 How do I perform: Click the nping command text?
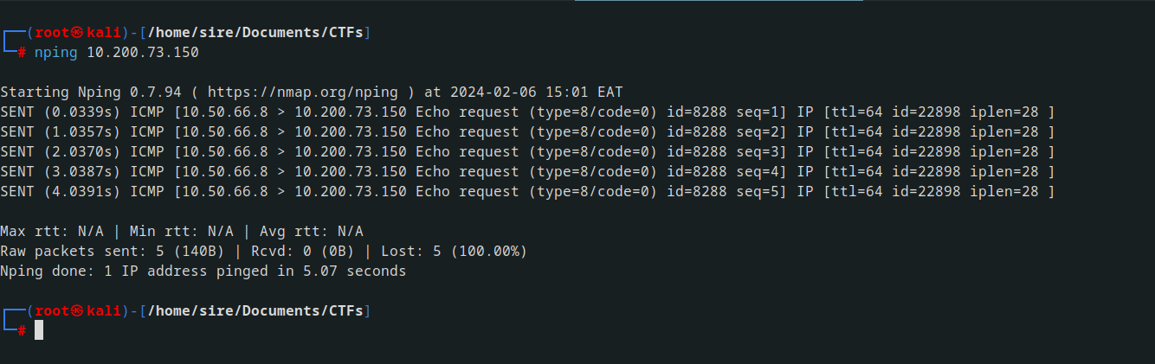56,53
